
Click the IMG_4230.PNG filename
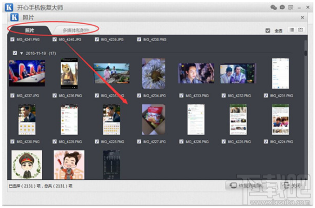pyautogui.click(x=28, y=142)
